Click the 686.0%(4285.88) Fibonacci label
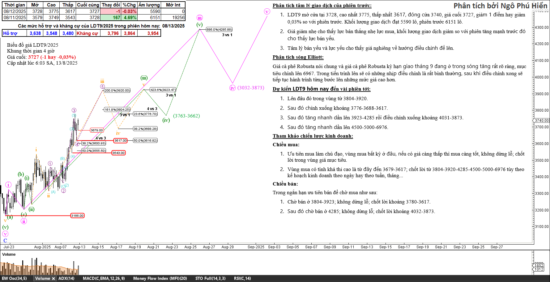Screen dimensions: 550x282 [219, 30]
